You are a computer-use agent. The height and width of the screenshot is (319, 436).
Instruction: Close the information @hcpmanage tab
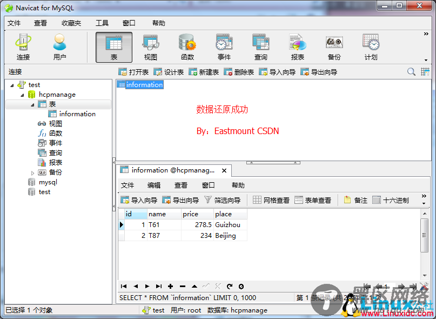point(224,171)
